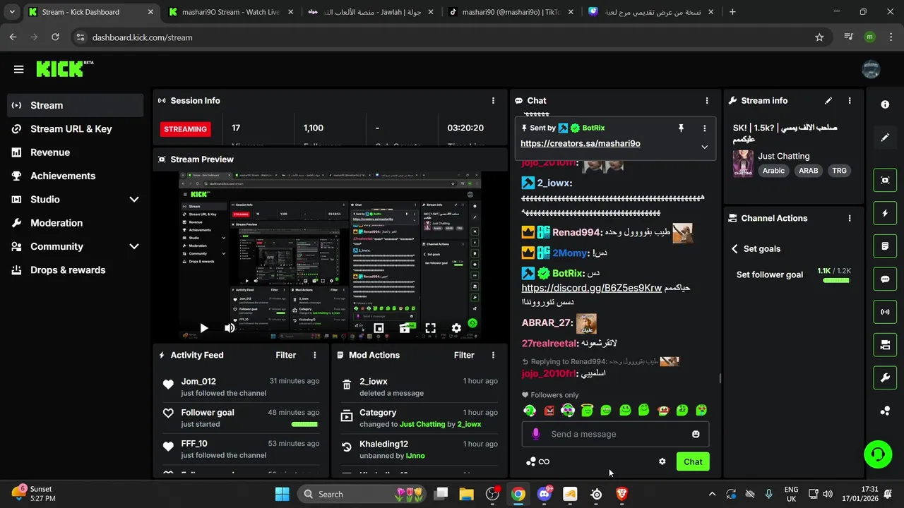Image resolution: width=904 pixels, height=508 pixels.
Task: Open the user avatar menu at top right
Action: coord(871,69)
